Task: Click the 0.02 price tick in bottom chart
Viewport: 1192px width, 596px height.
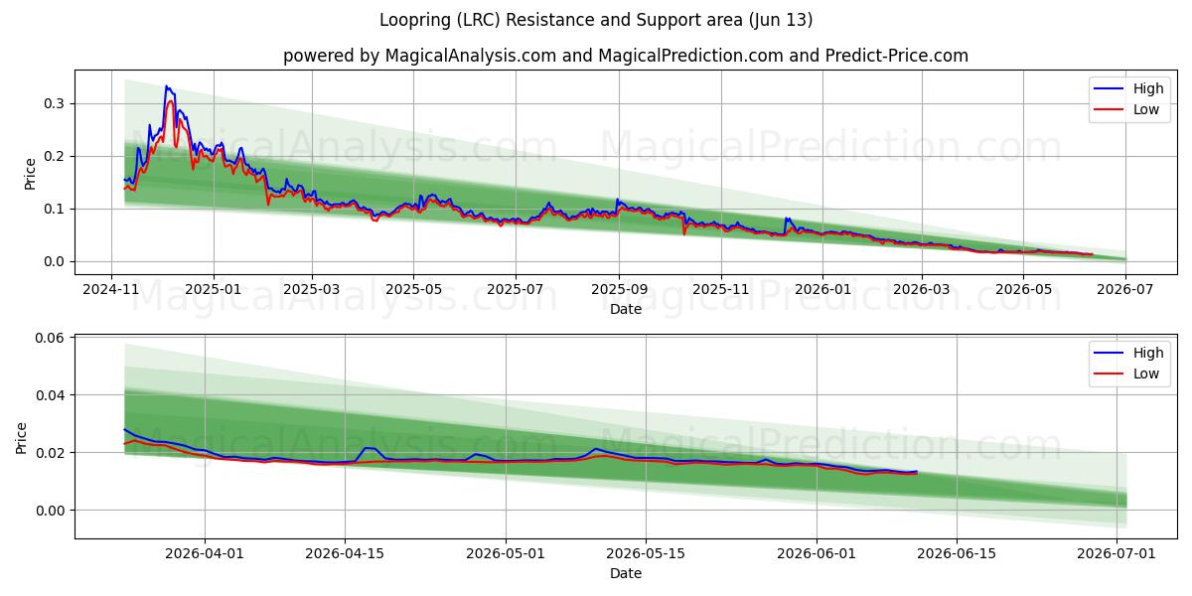Action: click(51, 453)
